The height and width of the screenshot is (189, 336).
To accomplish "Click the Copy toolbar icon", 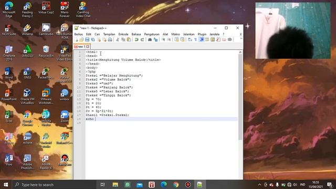I will tap(123, 40).
